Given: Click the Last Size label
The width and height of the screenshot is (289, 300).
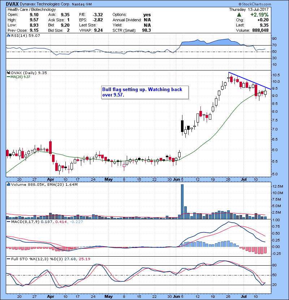Looking at the screenshot, I should [x=87, y=25].
